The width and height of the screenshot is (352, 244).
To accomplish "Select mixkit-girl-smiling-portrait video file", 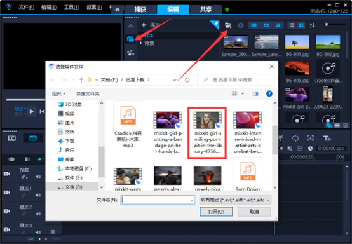I will [x=207, y=132].
